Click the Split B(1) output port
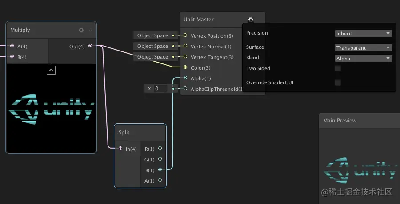400x204 pixels. tap(160, 169)
